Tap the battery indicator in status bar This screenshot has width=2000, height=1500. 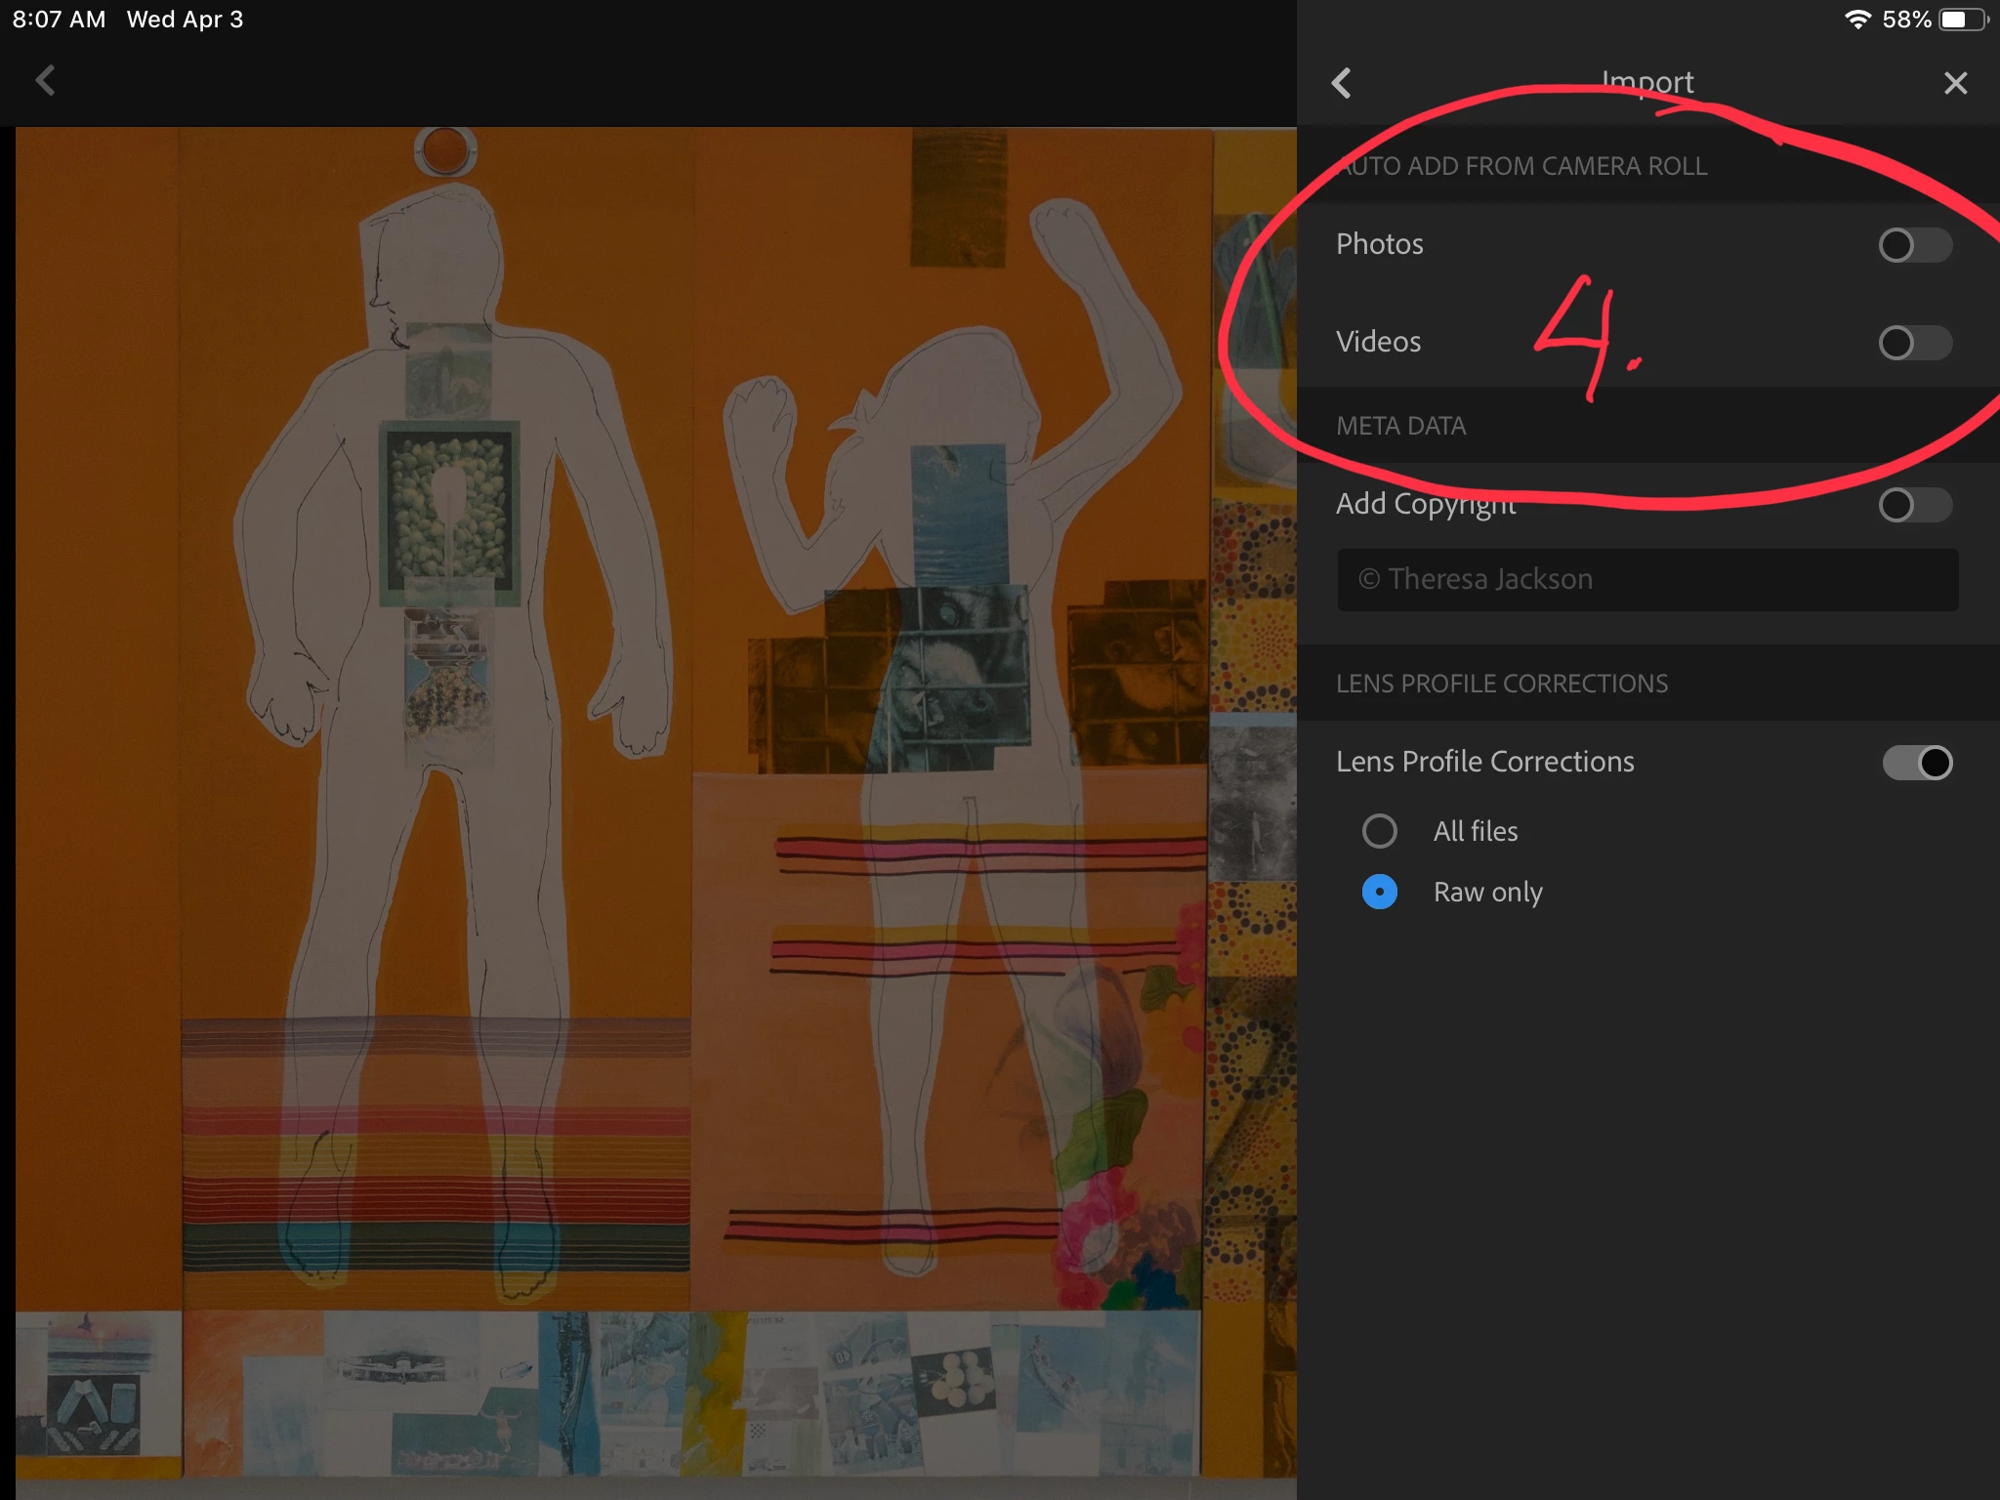pyautogui.click(x=1961, y=20)
